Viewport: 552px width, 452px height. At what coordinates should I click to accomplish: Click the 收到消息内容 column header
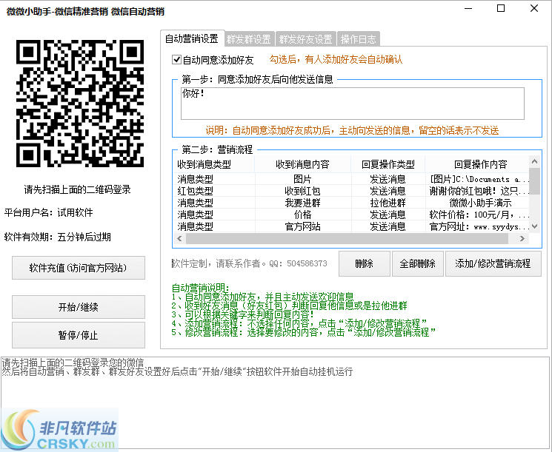(303, 164)
